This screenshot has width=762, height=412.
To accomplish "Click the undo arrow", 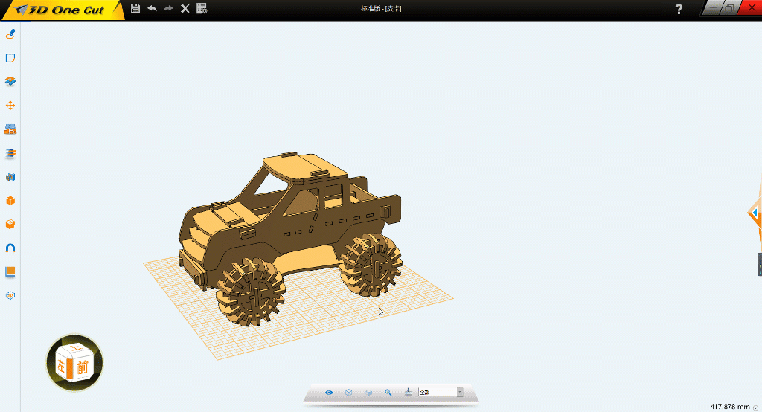I will [x=152, y=8].
